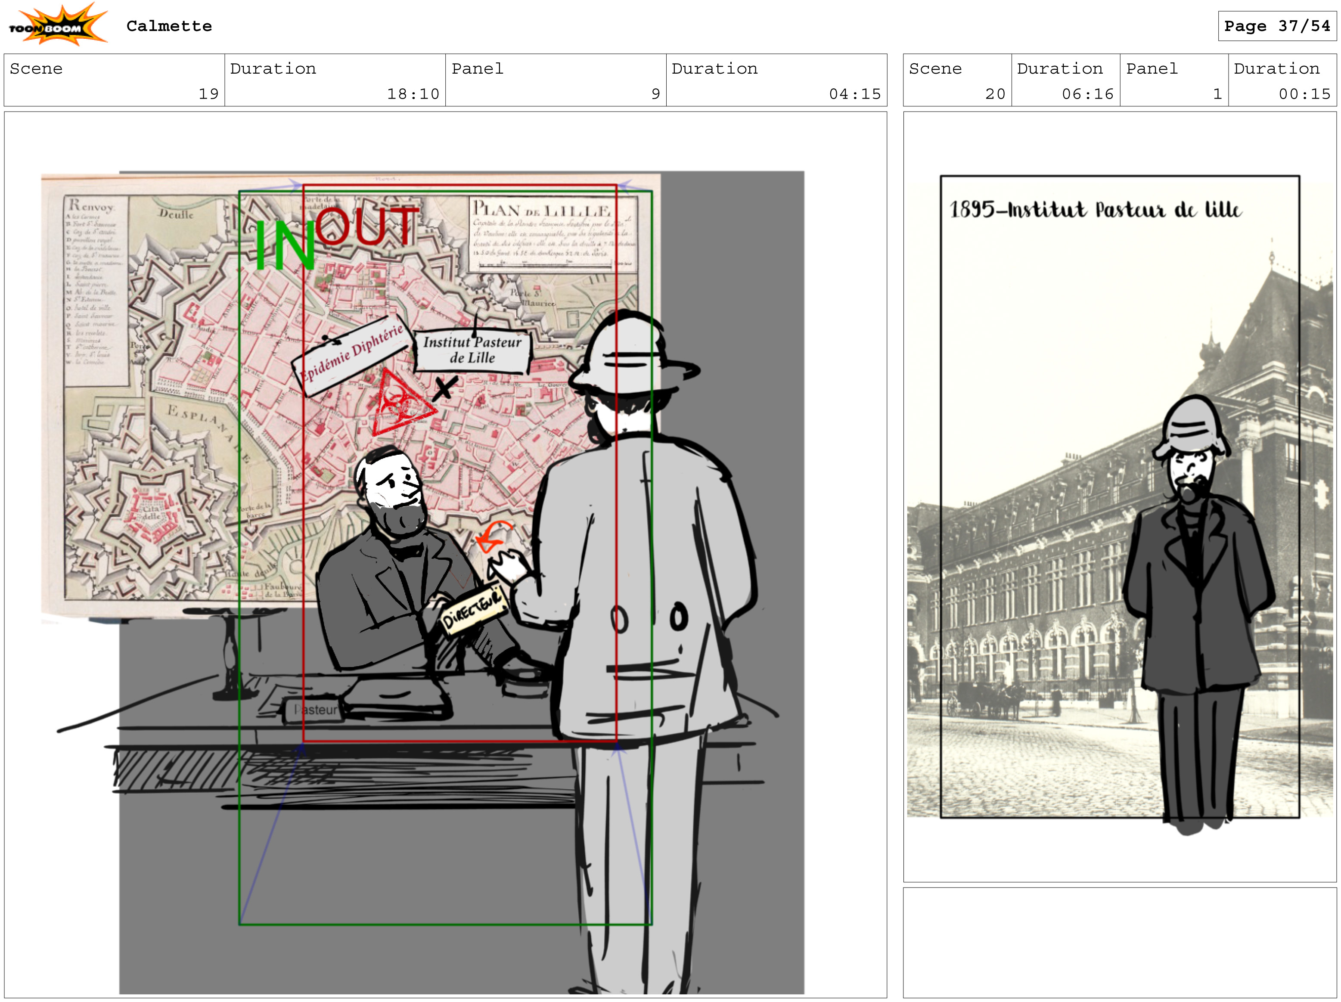Click the Renvoy map legend

pyautogui.click(x=96, y=291)
